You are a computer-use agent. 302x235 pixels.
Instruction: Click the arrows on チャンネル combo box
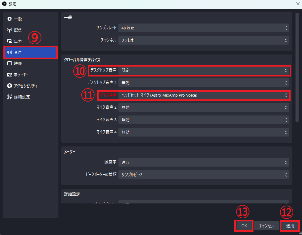click(286, 40)
